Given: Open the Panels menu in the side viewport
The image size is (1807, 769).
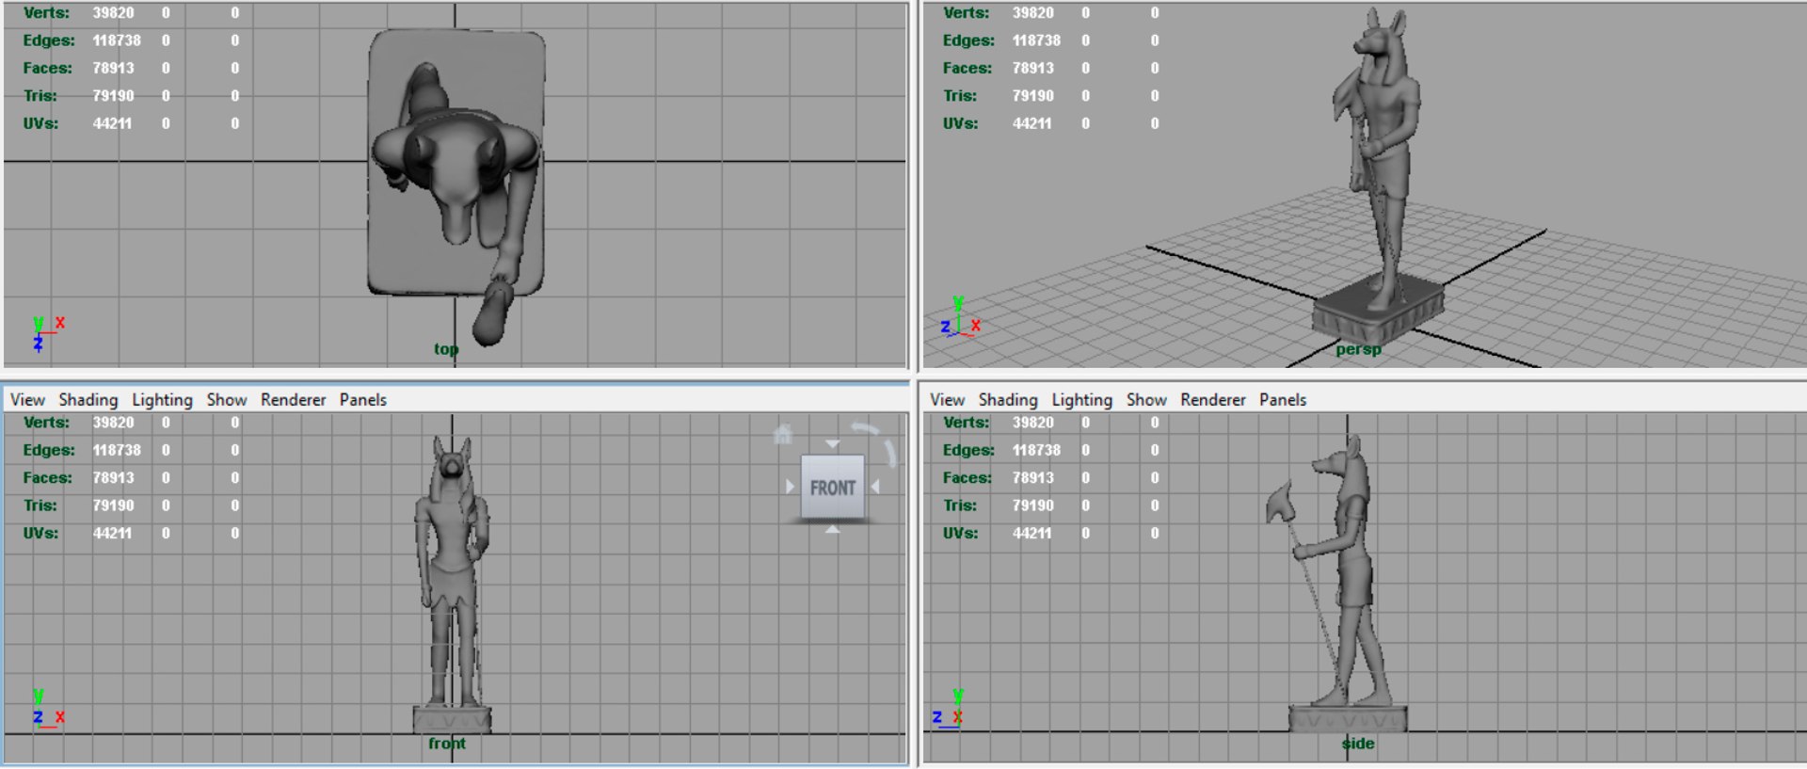Looking at the screenshot, I should point(1283,400).
